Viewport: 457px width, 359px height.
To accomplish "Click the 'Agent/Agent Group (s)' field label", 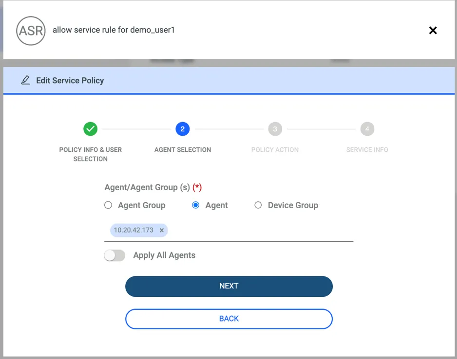I will [x=147, y=187].
